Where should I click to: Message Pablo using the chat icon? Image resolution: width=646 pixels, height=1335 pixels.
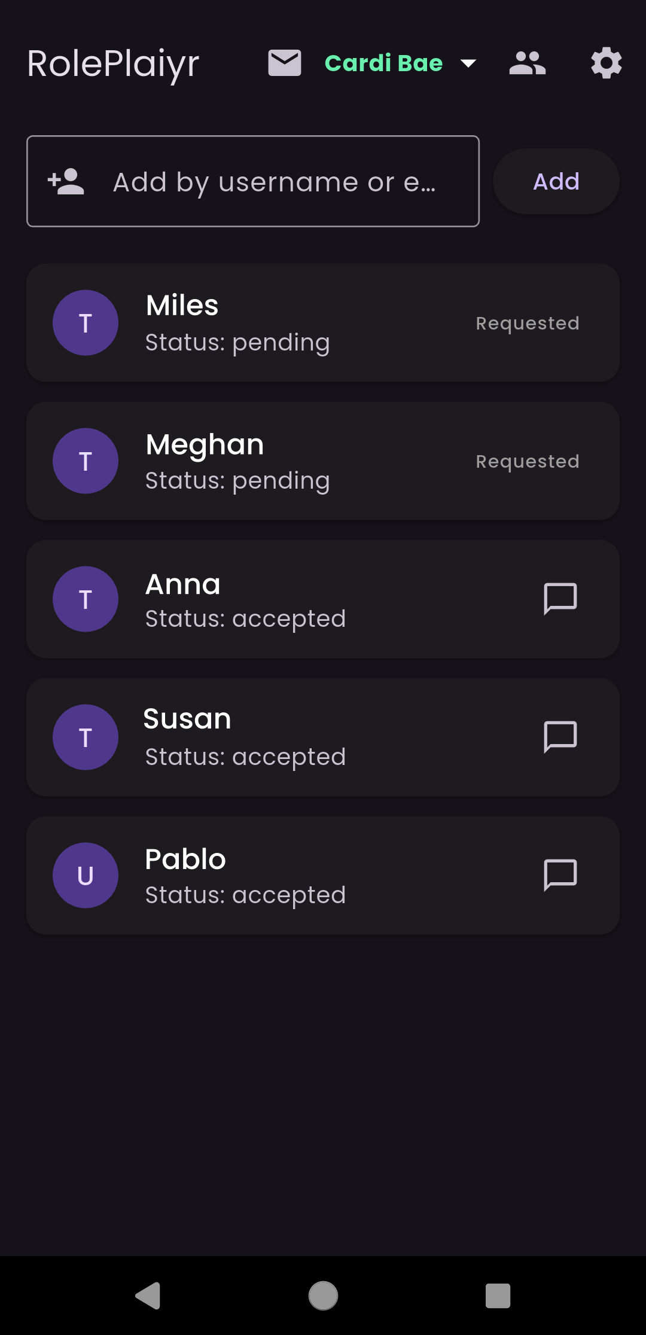[x=560, y=875]
